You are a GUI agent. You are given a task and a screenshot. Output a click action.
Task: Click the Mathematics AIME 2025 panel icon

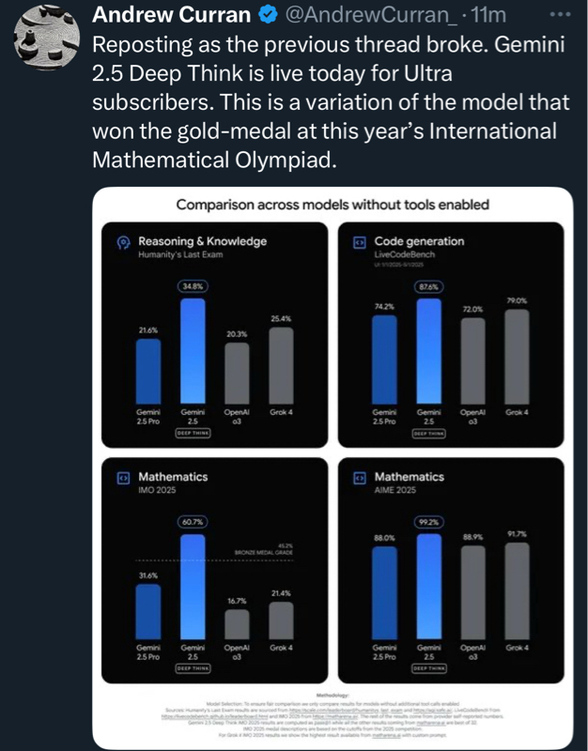point(358,478)
